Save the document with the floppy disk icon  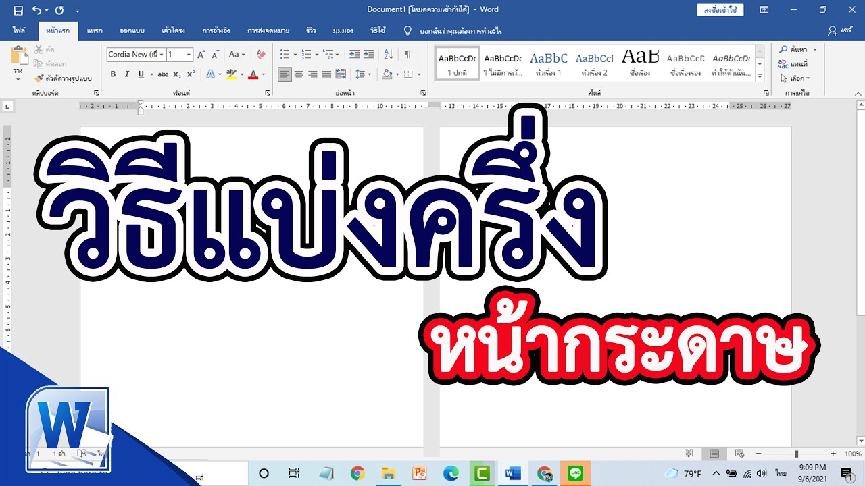tap(18, 10)
